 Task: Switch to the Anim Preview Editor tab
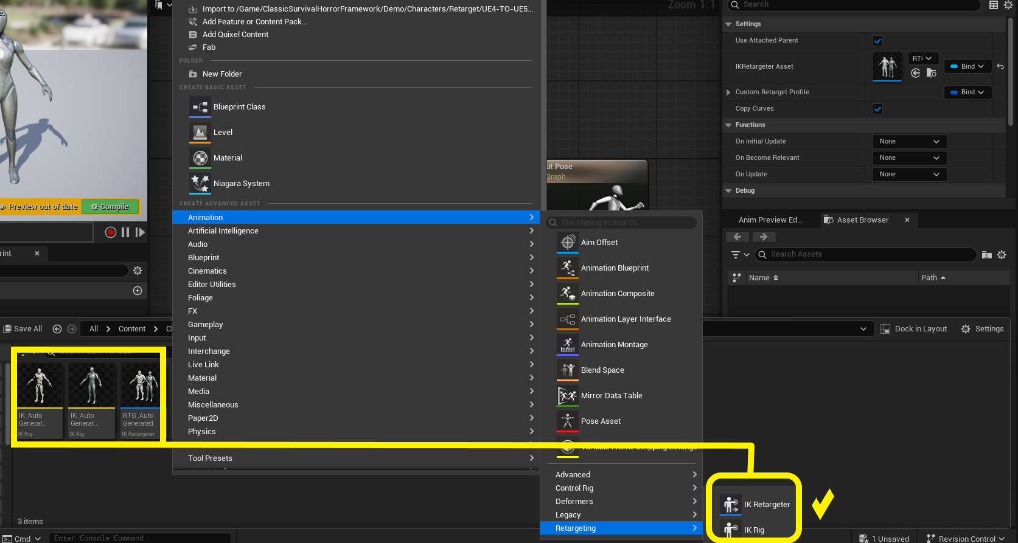tap(770, 220)
